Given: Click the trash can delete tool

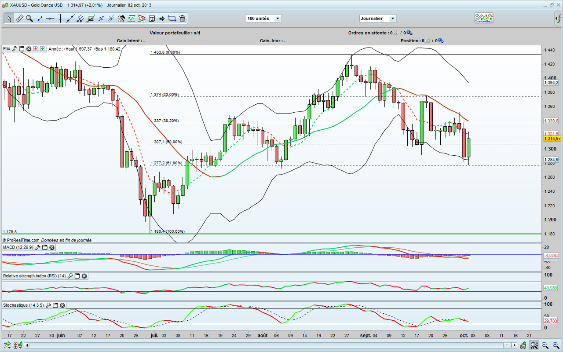Looking at the screenshot, I should pyautogui.click(x=182, y=18).
